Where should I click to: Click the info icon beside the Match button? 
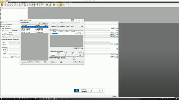coord(117,35)
